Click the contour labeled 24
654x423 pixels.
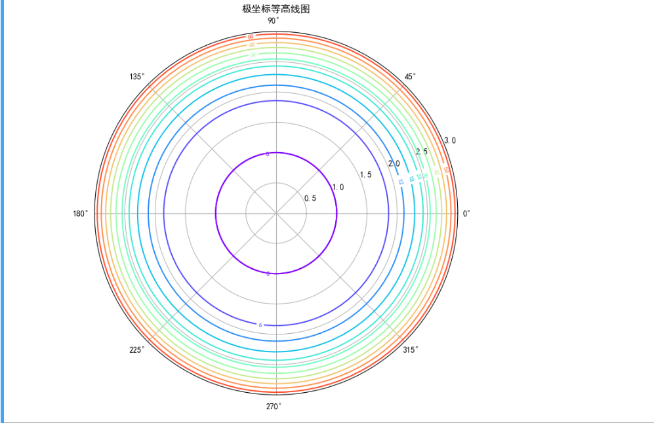(420, 177)
